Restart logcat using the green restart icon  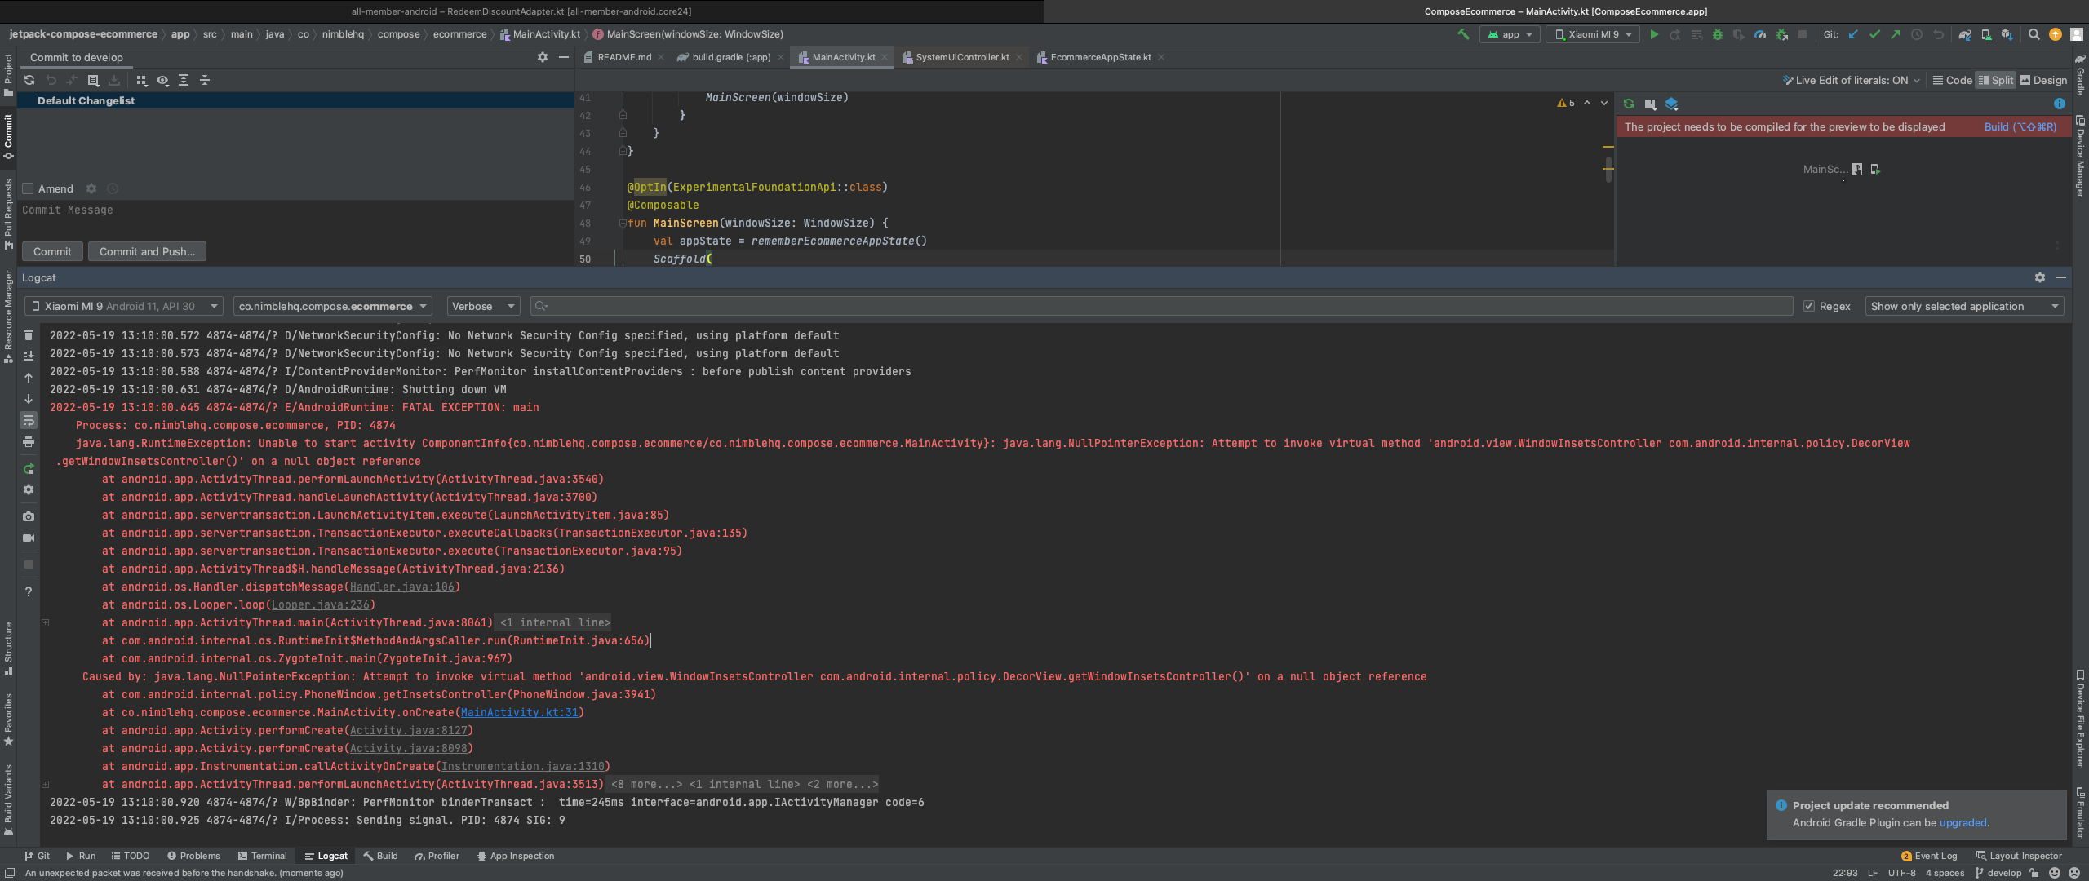[29, 469]
